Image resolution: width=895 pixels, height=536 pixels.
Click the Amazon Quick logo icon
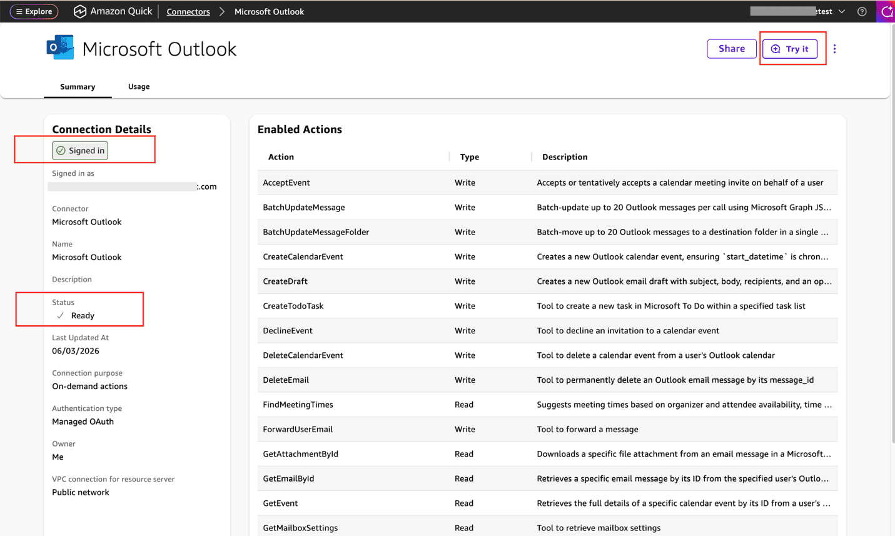pos(79,11)
